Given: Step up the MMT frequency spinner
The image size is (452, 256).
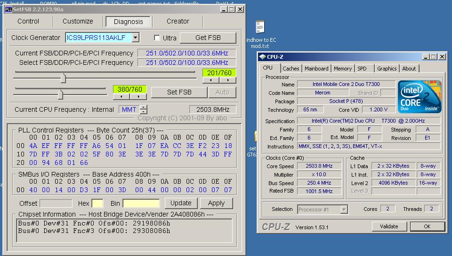Looking at the screenshot, I should (143, 107).
